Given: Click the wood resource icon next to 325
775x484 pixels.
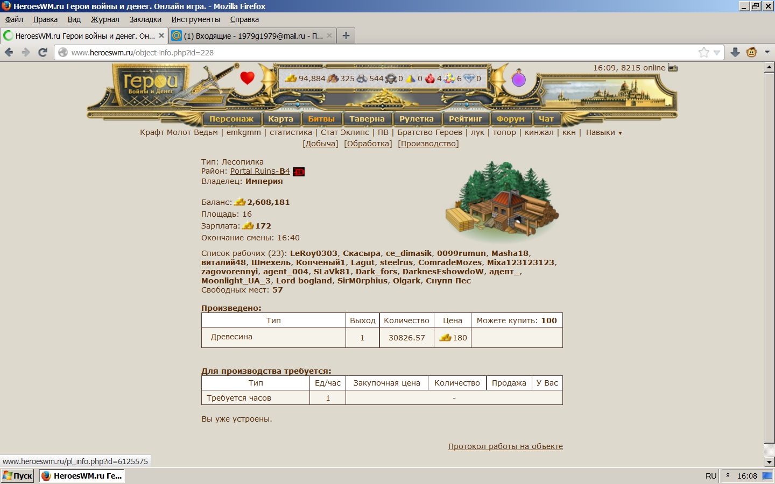Looking at the screenshot, I should 333,79.
